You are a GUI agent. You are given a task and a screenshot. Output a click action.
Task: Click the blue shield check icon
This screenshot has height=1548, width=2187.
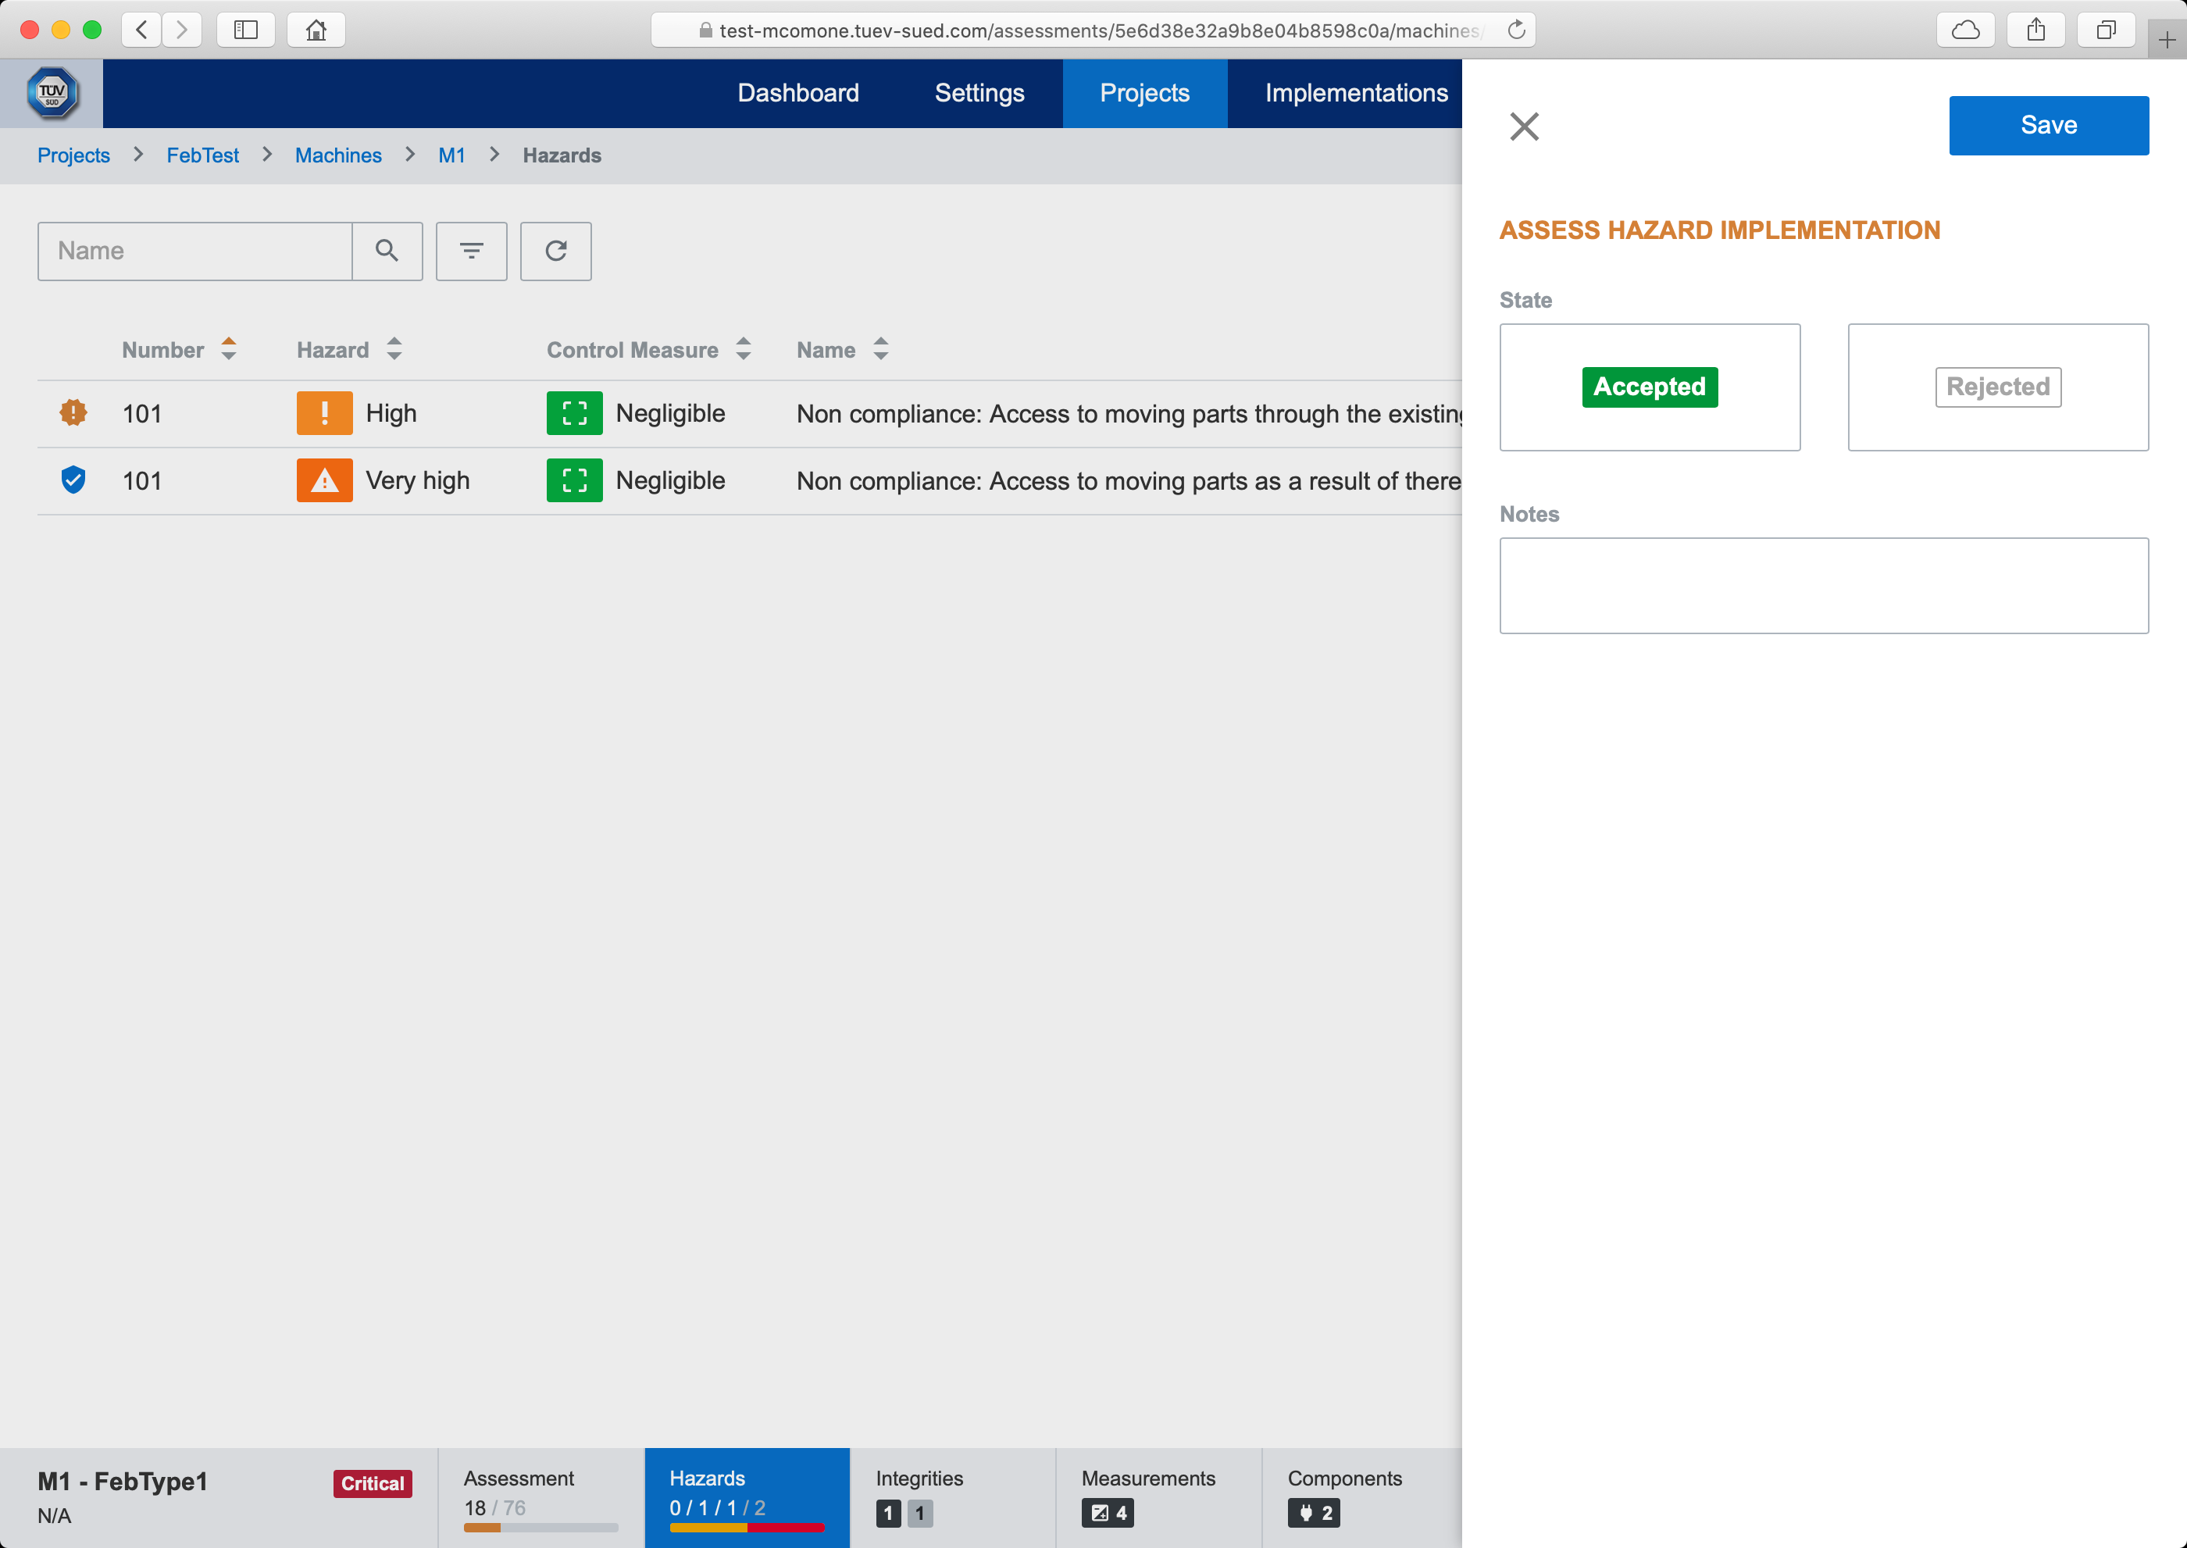pos(73,480)
